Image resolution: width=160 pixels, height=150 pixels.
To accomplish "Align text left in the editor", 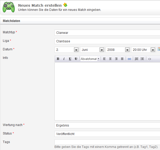I will click(x=104, y=59).
